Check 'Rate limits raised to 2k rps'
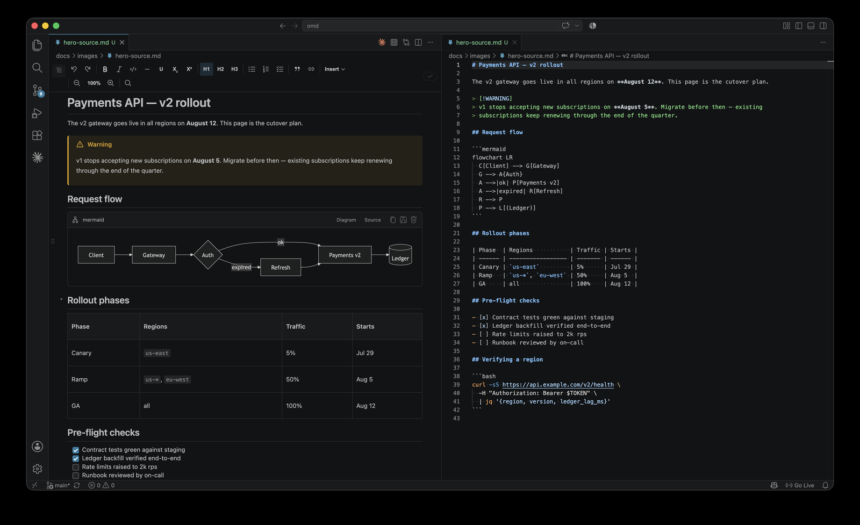 76,467
